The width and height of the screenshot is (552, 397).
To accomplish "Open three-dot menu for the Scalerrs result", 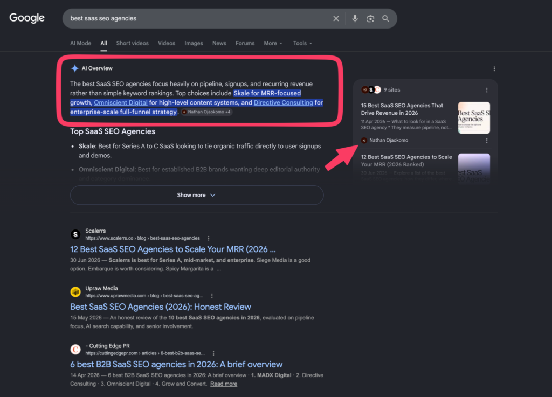I will pos(209,239).
